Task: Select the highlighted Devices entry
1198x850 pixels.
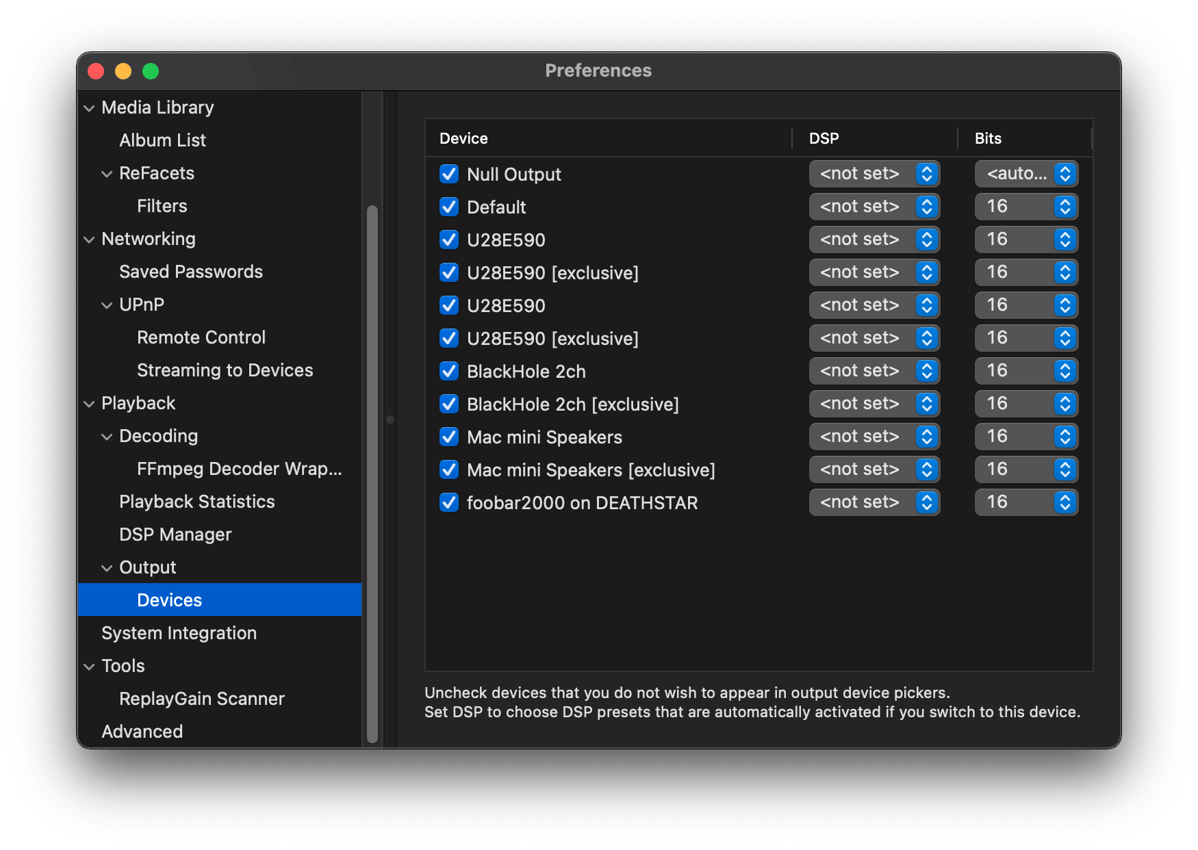Action: click(x=220, y=600)
